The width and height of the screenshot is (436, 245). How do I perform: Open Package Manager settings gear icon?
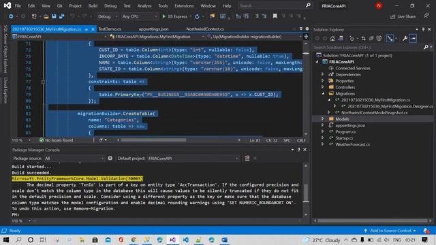[x=110, y=158]
